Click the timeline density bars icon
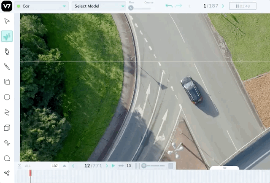The height and width of the screenshot is (183, 270). 137,166
